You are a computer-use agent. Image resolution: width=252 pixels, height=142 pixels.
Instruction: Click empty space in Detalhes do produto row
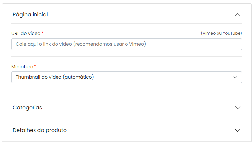[151, 130]
